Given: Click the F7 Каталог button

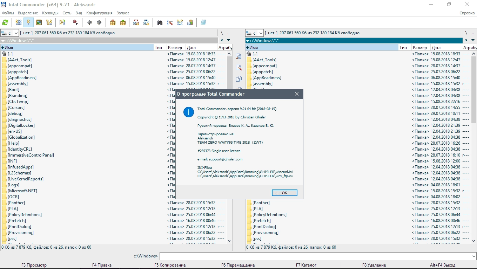Looking at the screenshot, I should pos(306,265).
